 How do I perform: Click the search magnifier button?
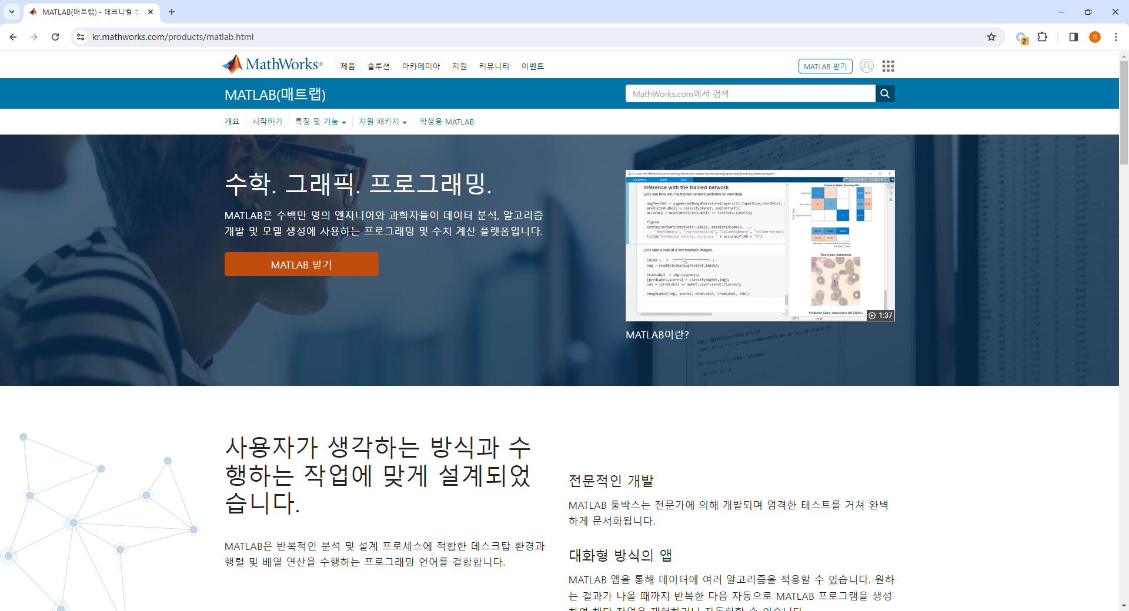coord(885,93)
